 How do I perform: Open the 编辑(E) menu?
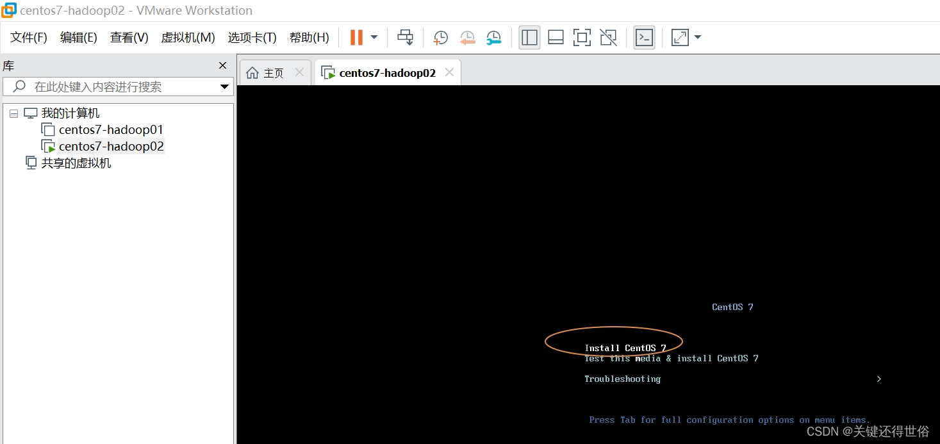point(78,38)
